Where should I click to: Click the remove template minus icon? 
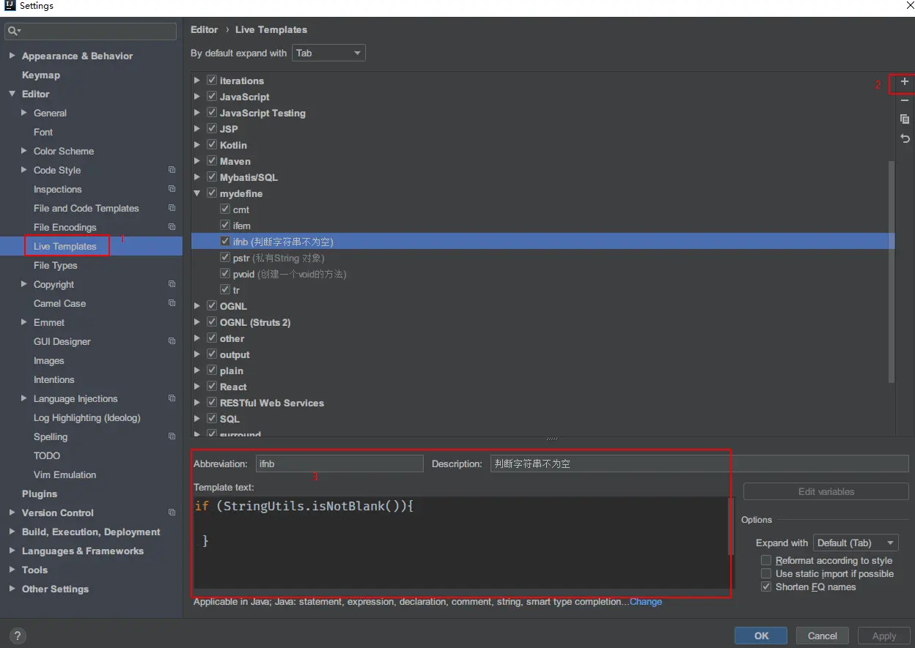click(905, 100)
